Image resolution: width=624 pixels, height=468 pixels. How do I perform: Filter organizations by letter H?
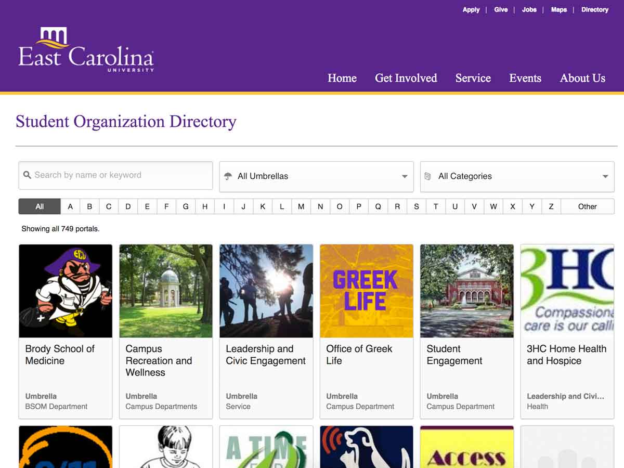pos(205,206)
